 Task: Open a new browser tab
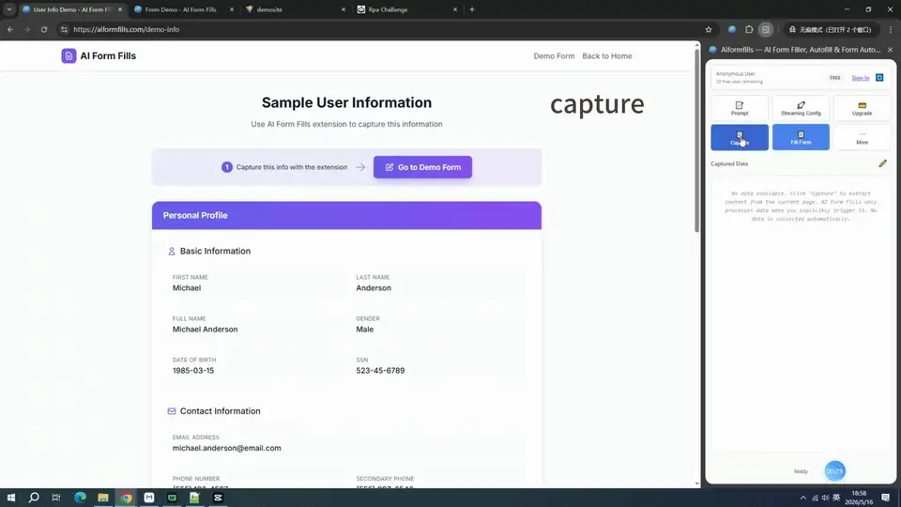pos(472,9)
